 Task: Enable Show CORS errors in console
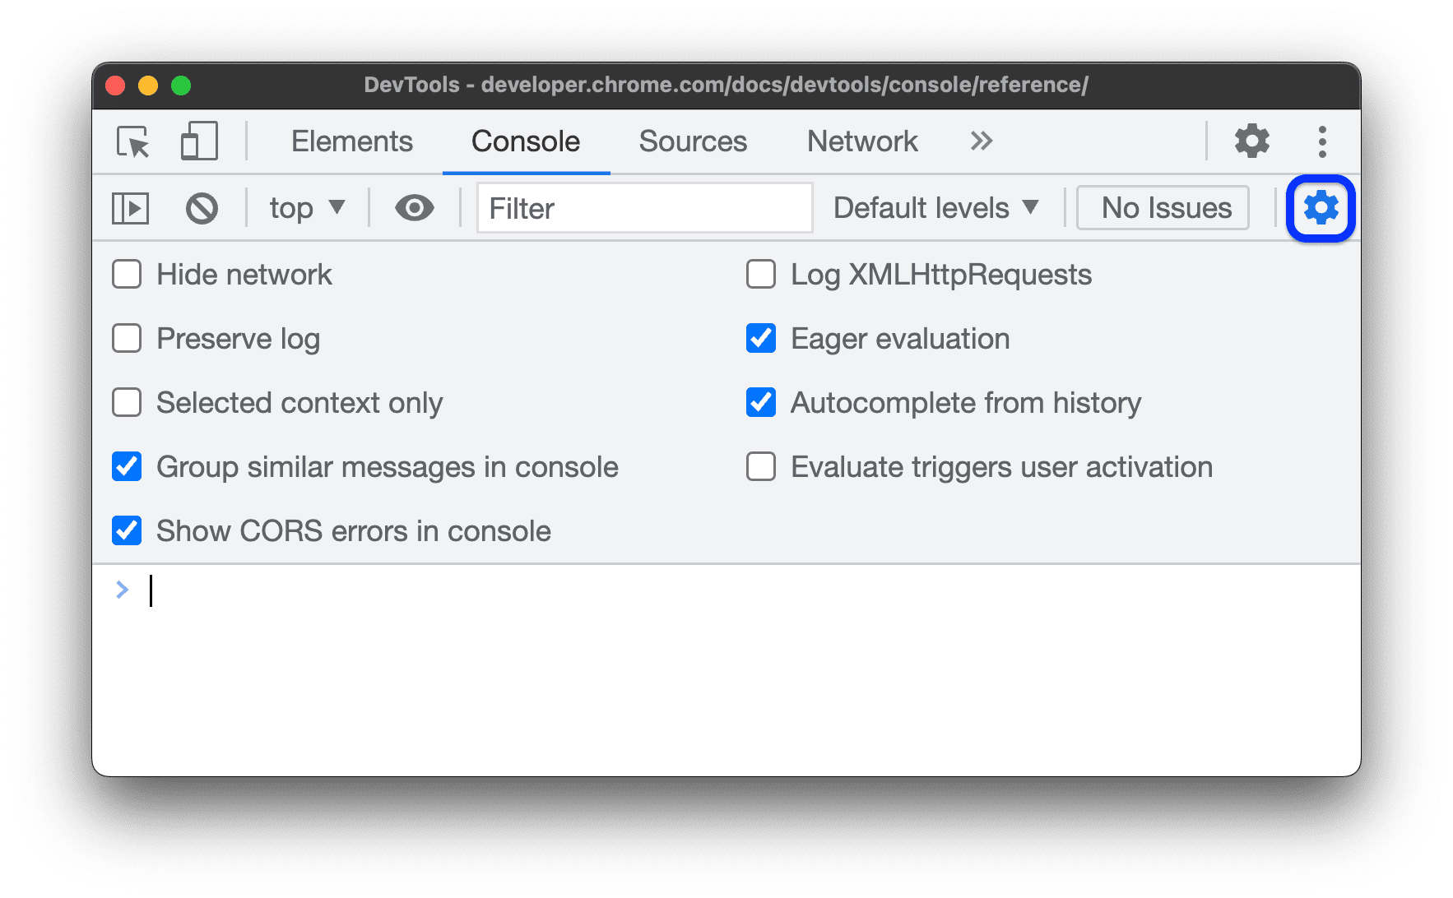pos(126,530)
